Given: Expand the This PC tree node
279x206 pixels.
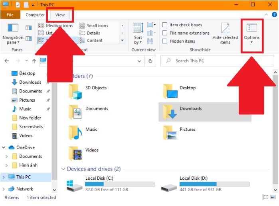Looking at the screenshot, I should [x=4, y=177].
